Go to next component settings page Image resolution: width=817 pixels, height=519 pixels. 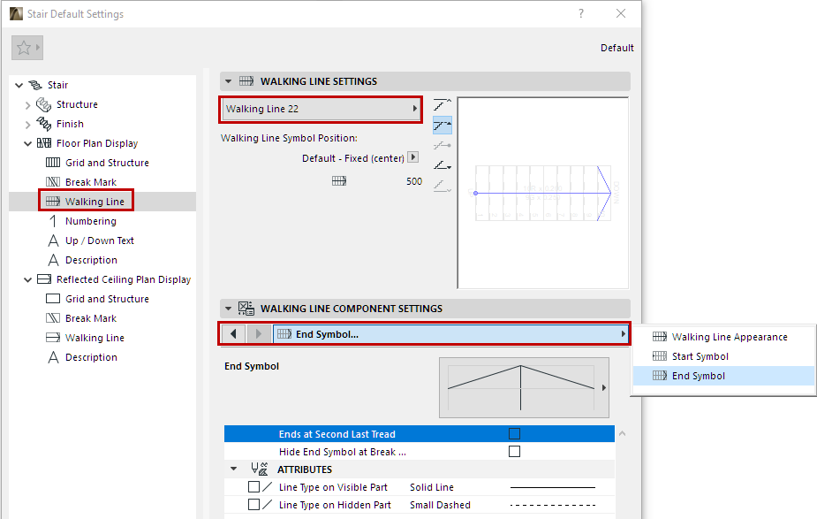click(x=258, y=334)
